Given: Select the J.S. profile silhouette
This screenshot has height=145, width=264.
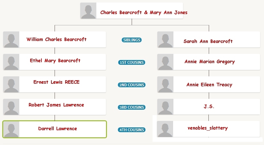Looking at the screenshot, I should point(165,107).
